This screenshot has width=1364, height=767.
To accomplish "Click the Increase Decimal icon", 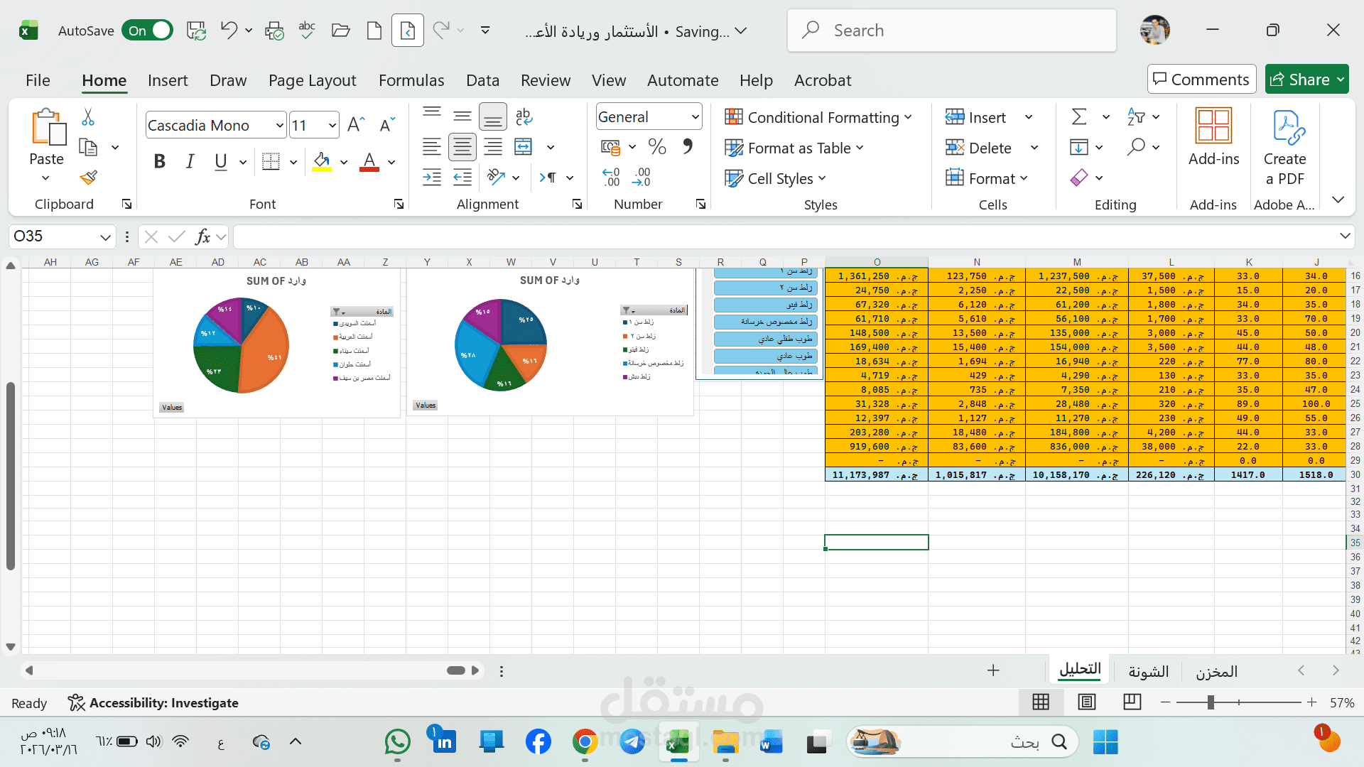I will pyautogui.click(x=611, y=178).
